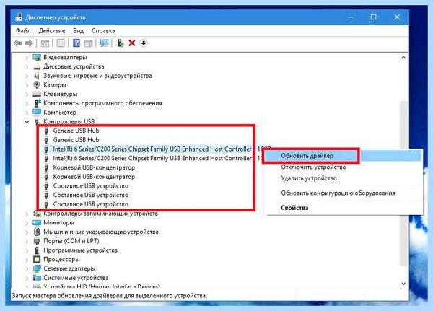
Task: Click the scrollbar up arrow in the device tree
Action: coord(403,58)
